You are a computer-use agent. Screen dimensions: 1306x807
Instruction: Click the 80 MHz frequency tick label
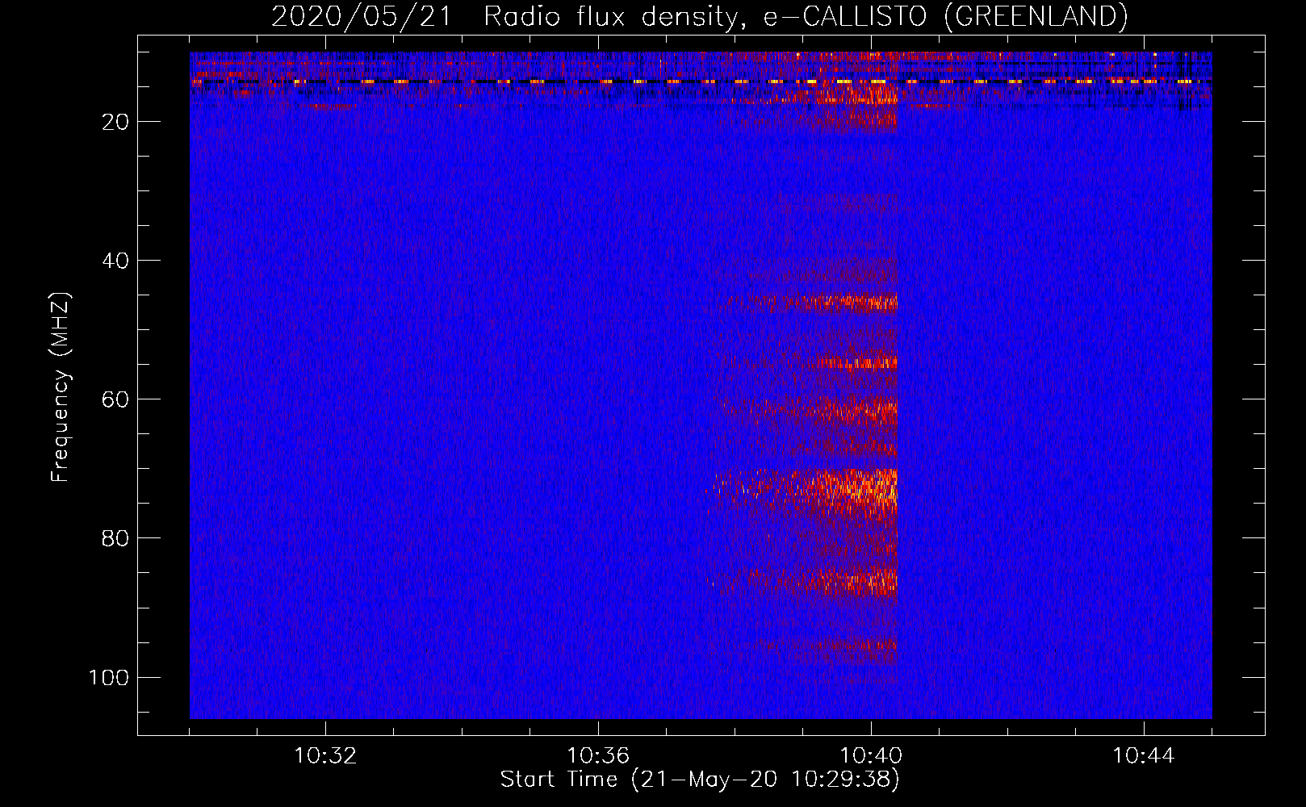[115, 538]
